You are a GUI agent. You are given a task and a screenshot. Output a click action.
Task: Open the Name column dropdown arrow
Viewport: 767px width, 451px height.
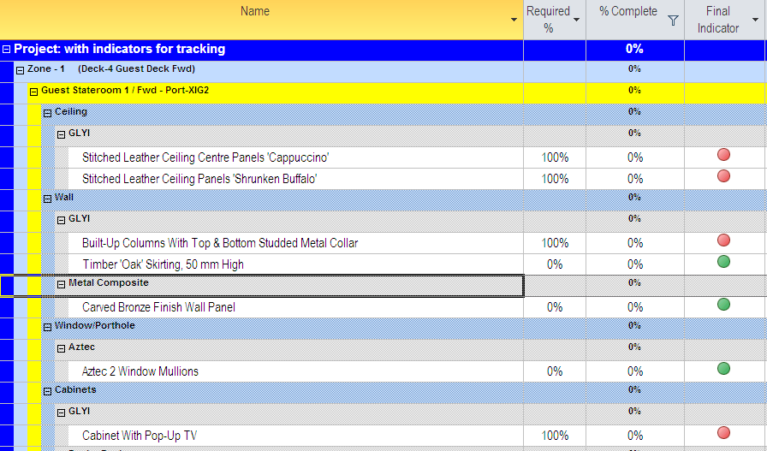point(514,20)
